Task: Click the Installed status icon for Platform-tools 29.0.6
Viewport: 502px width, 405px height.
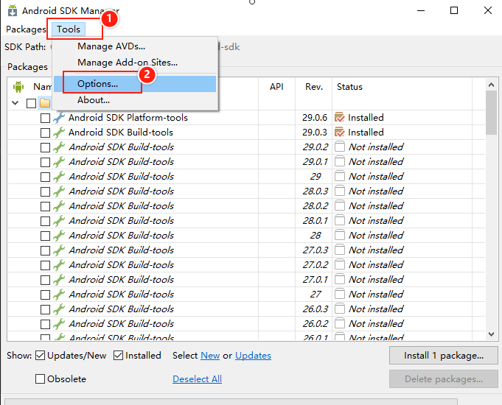Action: (340, 117)
